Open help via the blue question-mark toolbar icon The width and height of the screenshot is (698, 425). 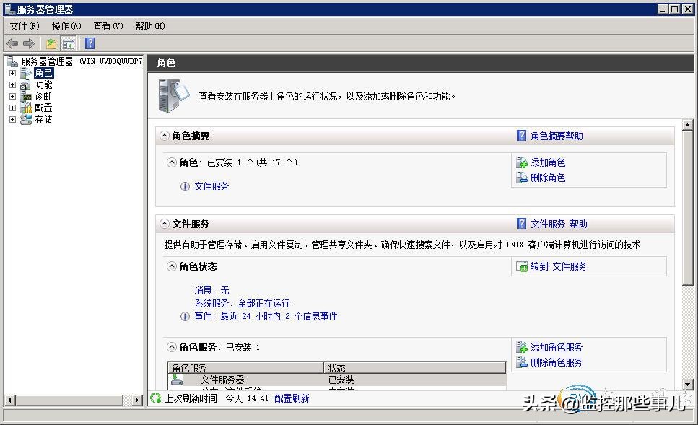(x=88, y=43)
